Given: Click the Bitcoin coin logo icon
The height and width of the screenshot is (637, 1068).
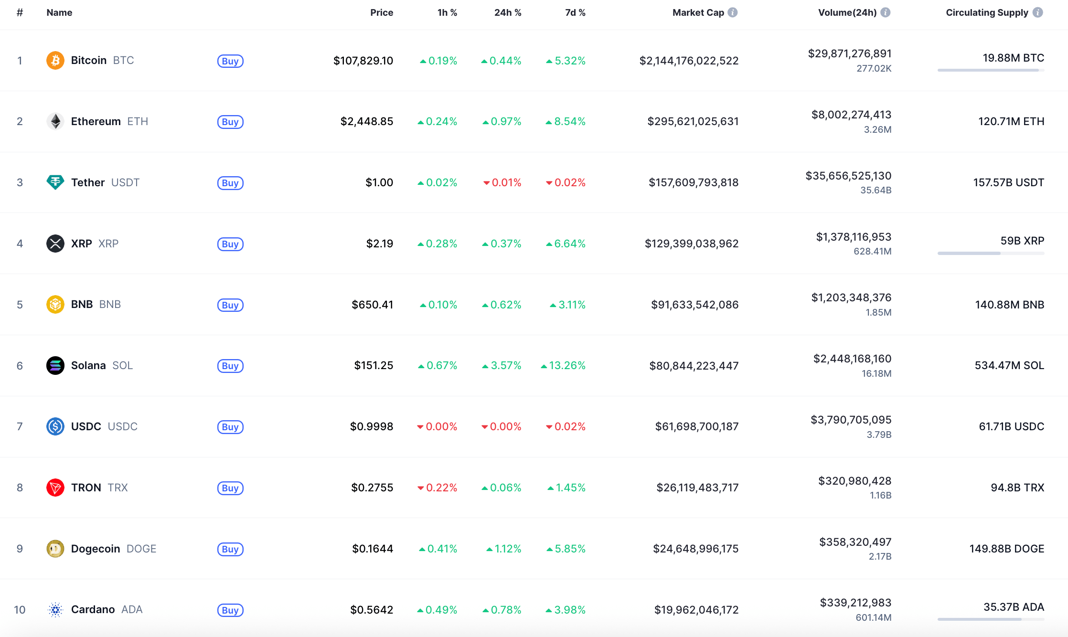Looking at the screenshot, I should pos(55,61).
